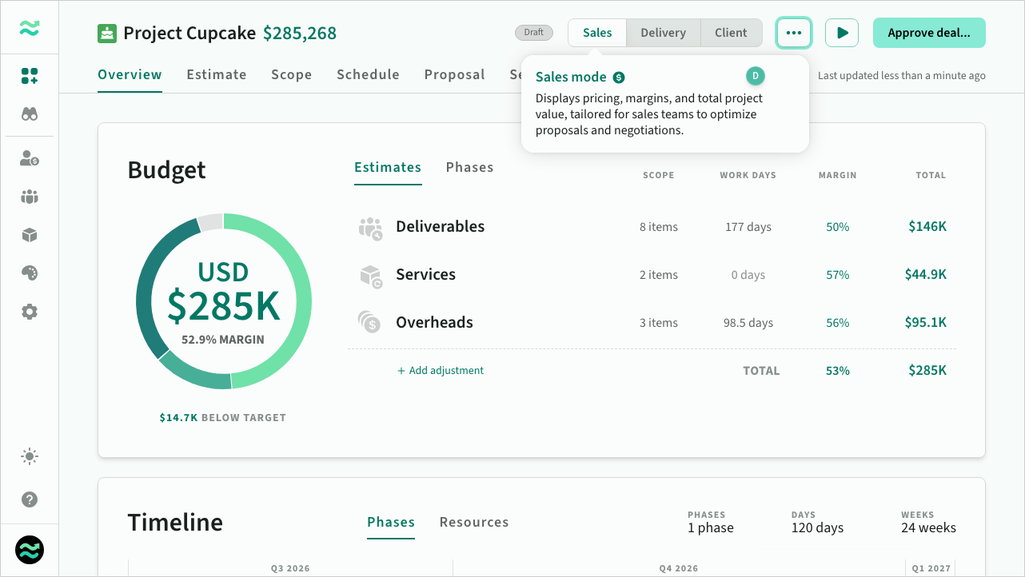Open the rate card person icon

[30, 158]
